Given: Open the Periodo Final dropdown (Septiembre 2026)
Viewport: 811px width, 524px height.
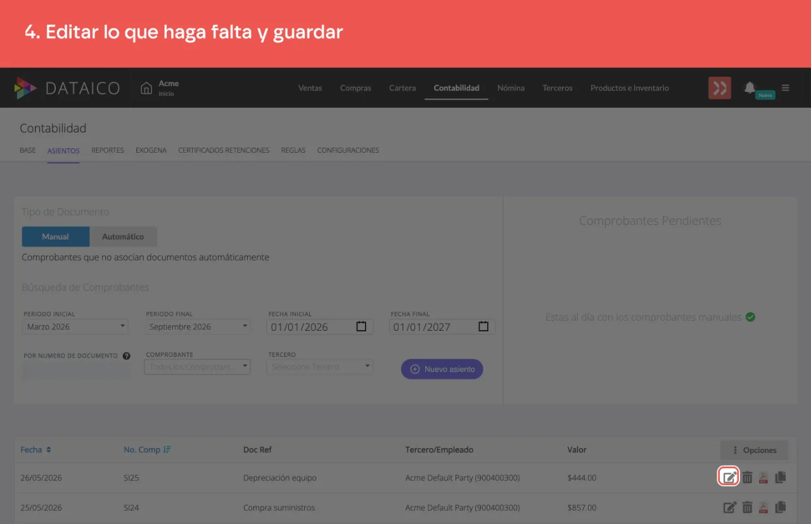Looking at the screenshot, I should [198, 327].
